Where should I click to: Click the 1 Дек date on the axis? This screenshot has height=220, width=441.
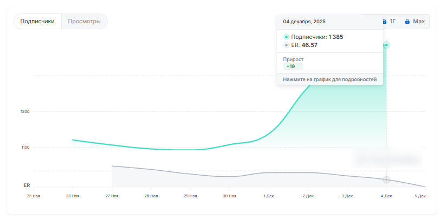269,196
